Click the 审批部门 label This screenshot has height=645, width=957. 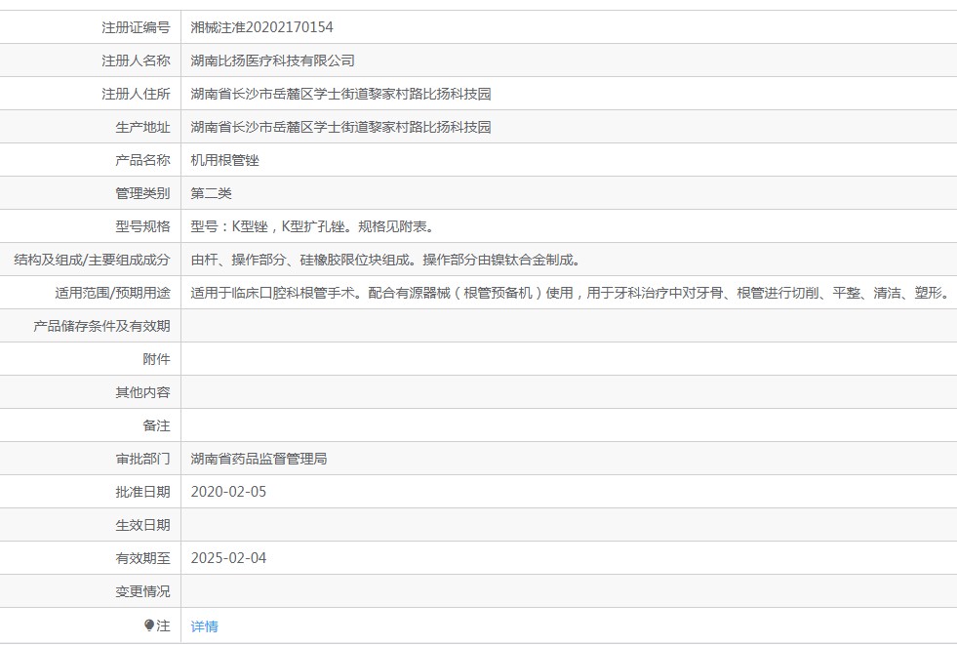click(142, 459)
